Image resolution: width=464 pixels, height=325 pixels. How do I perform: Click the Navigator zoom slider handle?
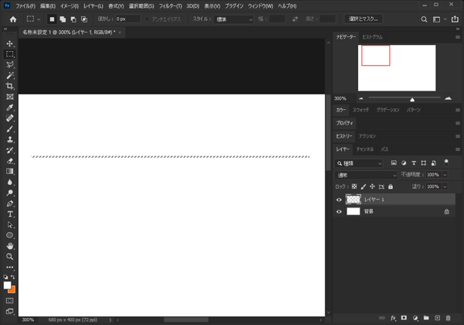(412, 100)
